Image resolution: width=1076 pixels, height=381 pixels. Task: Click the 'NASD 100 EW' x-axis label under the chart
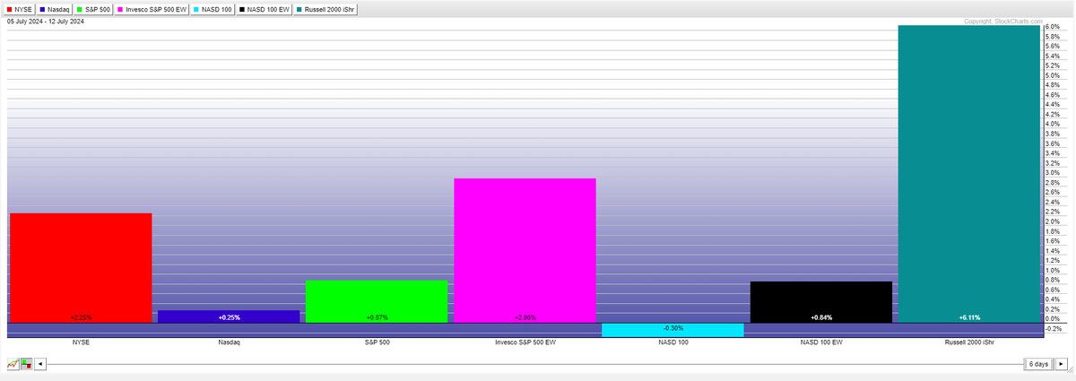click(820, 342)
